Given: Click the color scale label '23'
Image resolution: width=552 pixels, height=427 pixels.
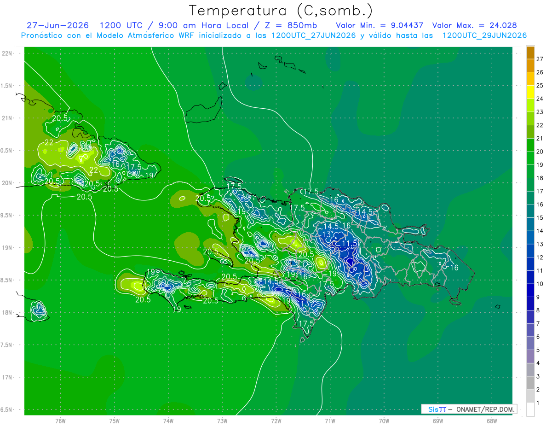Looking at the screenshot, I should pyautogui.click(x=540, y=112).
